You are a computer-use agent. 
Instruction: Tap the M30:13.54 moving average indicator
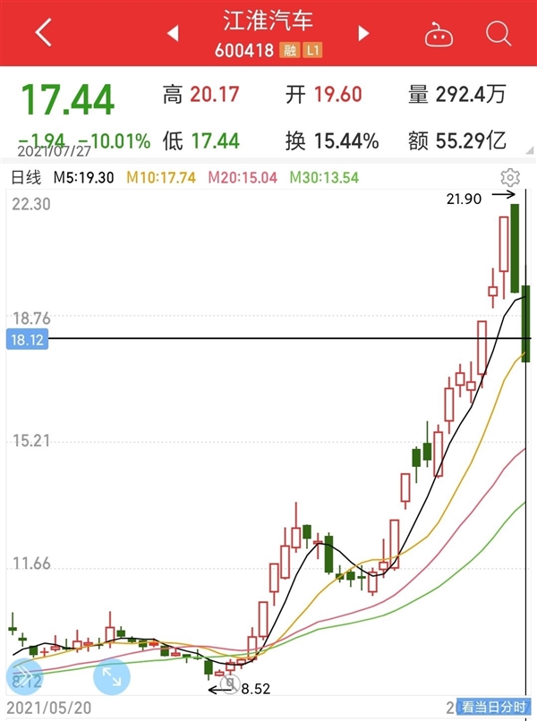pyautogui.click(x=326, y=177)
